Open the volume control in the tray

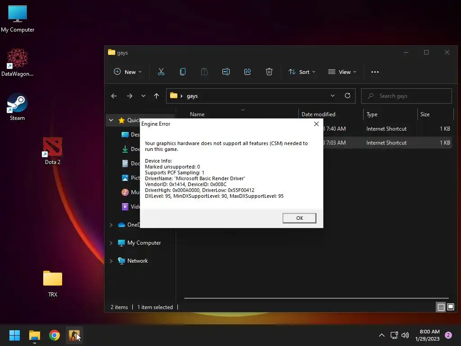405,335
